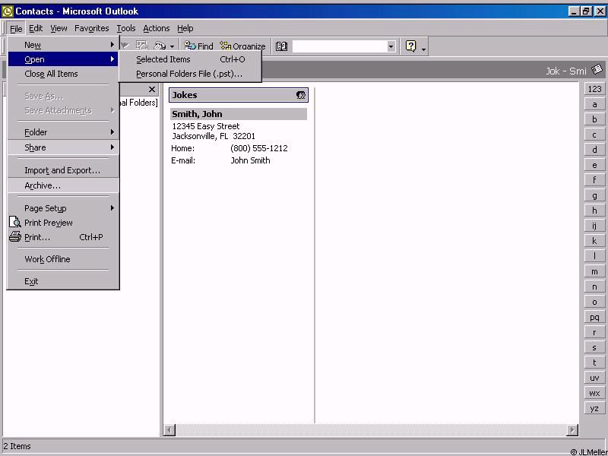
Task: Click the Outlook icon in title bar
Action: click(x=7, y=11)
